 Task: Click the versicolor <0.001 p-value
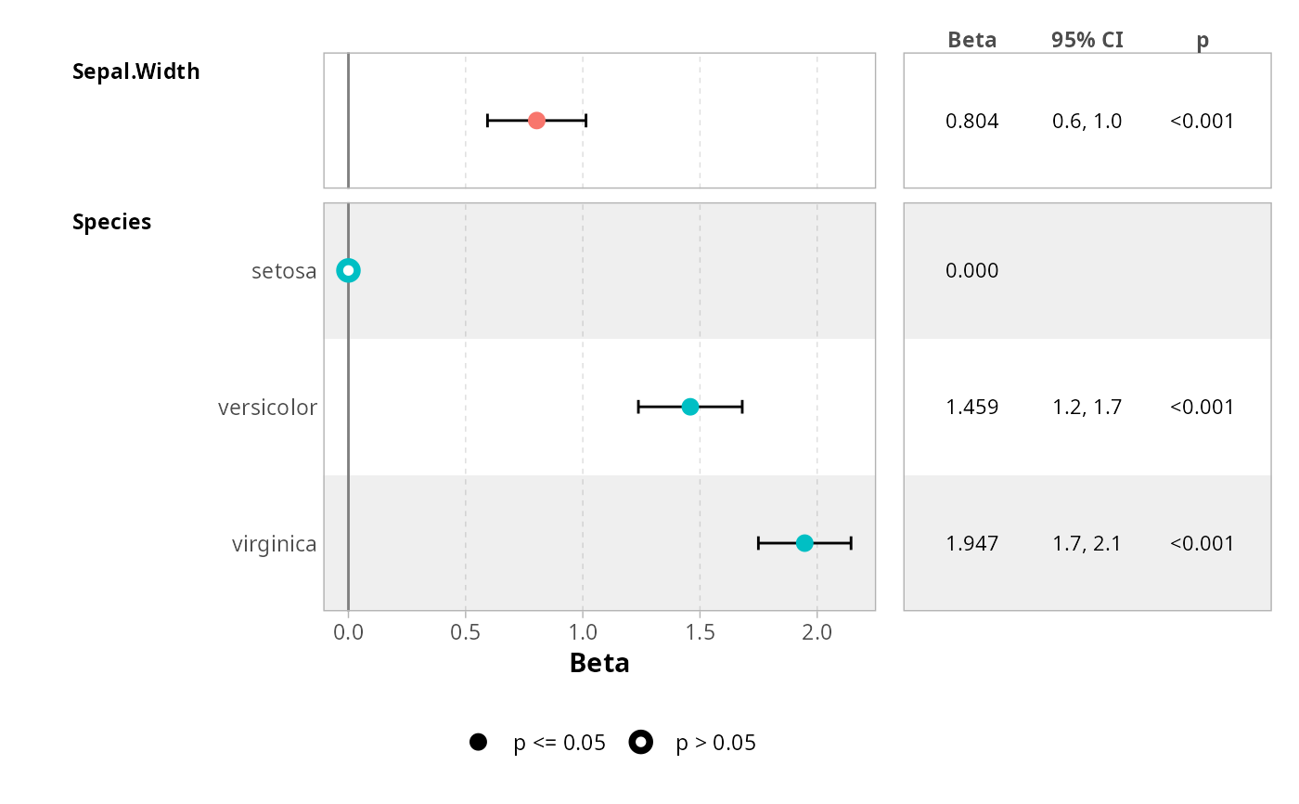[1203, 407]
